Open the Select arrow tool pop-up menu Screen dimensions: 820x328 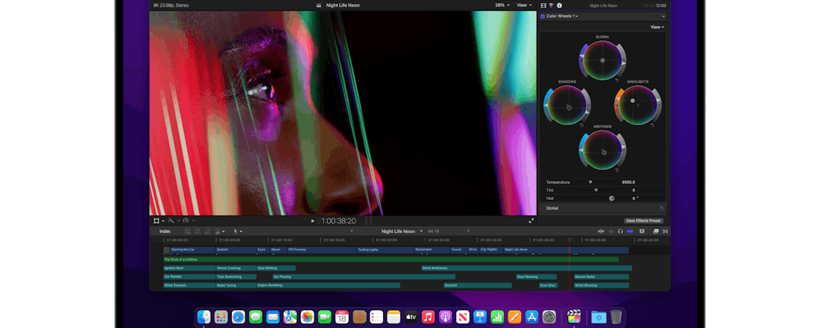237,231
